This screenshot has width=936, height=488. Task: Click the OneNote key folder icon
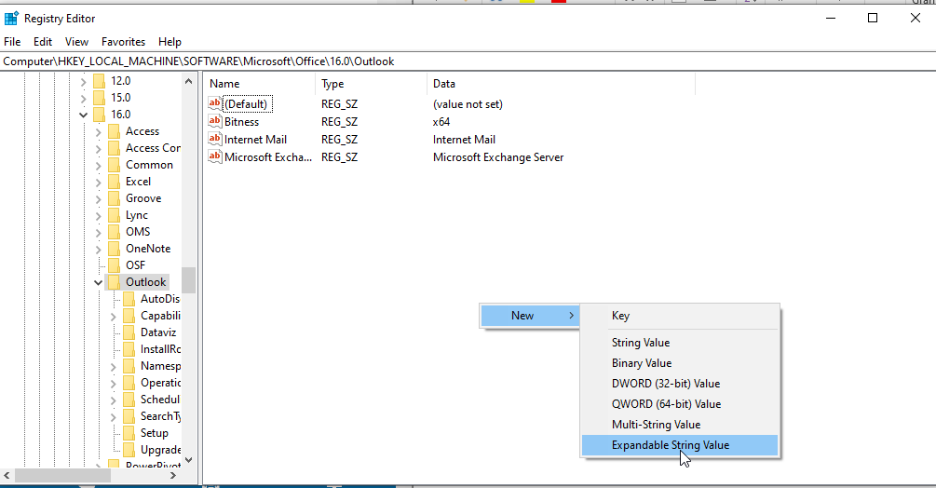coord(114,248)
